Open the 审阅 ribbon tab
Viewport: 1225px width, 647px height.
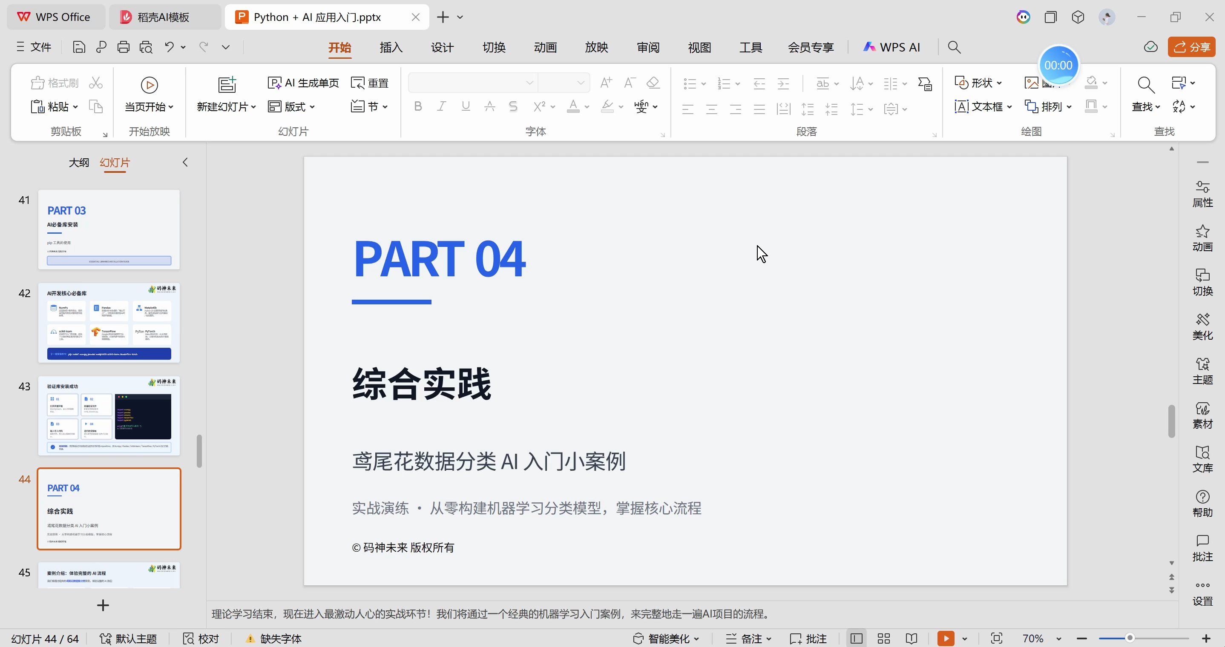(648, 47)
